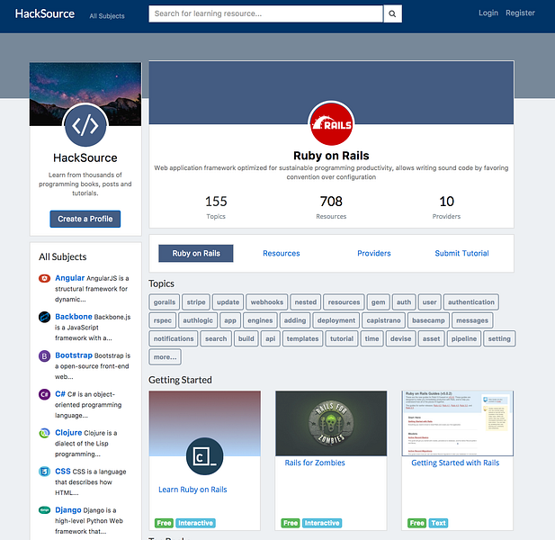Screen dimensions: 555x540
Task: Select the gorails topic tag
Action: (x=165, y=302)
